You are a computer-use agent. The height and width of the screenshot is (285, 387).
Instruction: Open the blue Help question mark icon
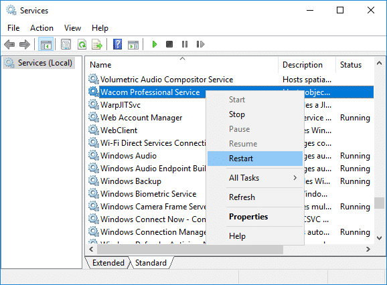pyautogui.click(x=117, y=44)
